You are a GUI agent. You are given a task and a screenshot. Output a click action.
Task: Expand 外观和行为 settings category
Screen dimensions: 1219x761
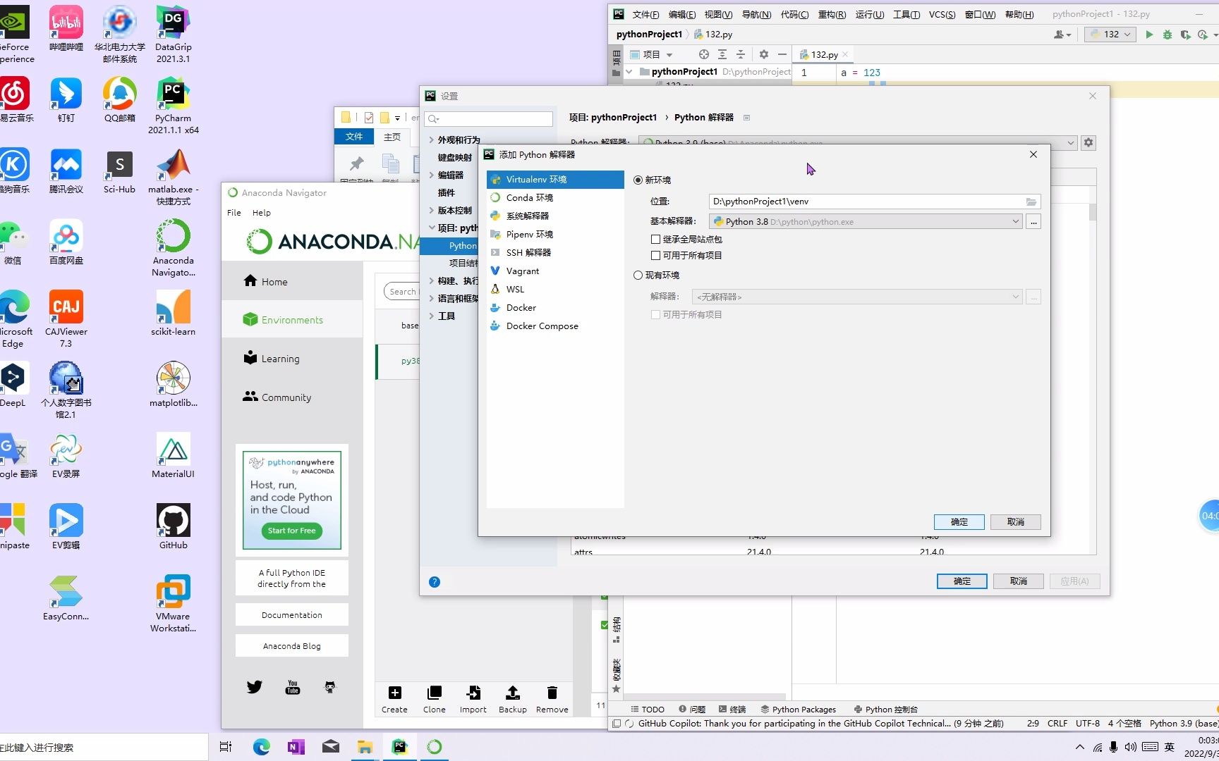pyautogui.click(x=431, y=140)
